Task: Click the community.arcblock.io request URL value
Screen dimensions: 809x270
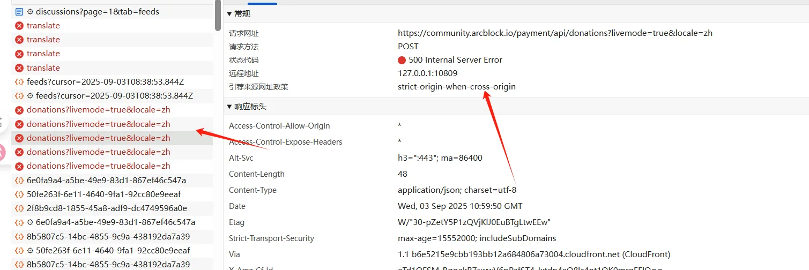Action: [555, 33]
